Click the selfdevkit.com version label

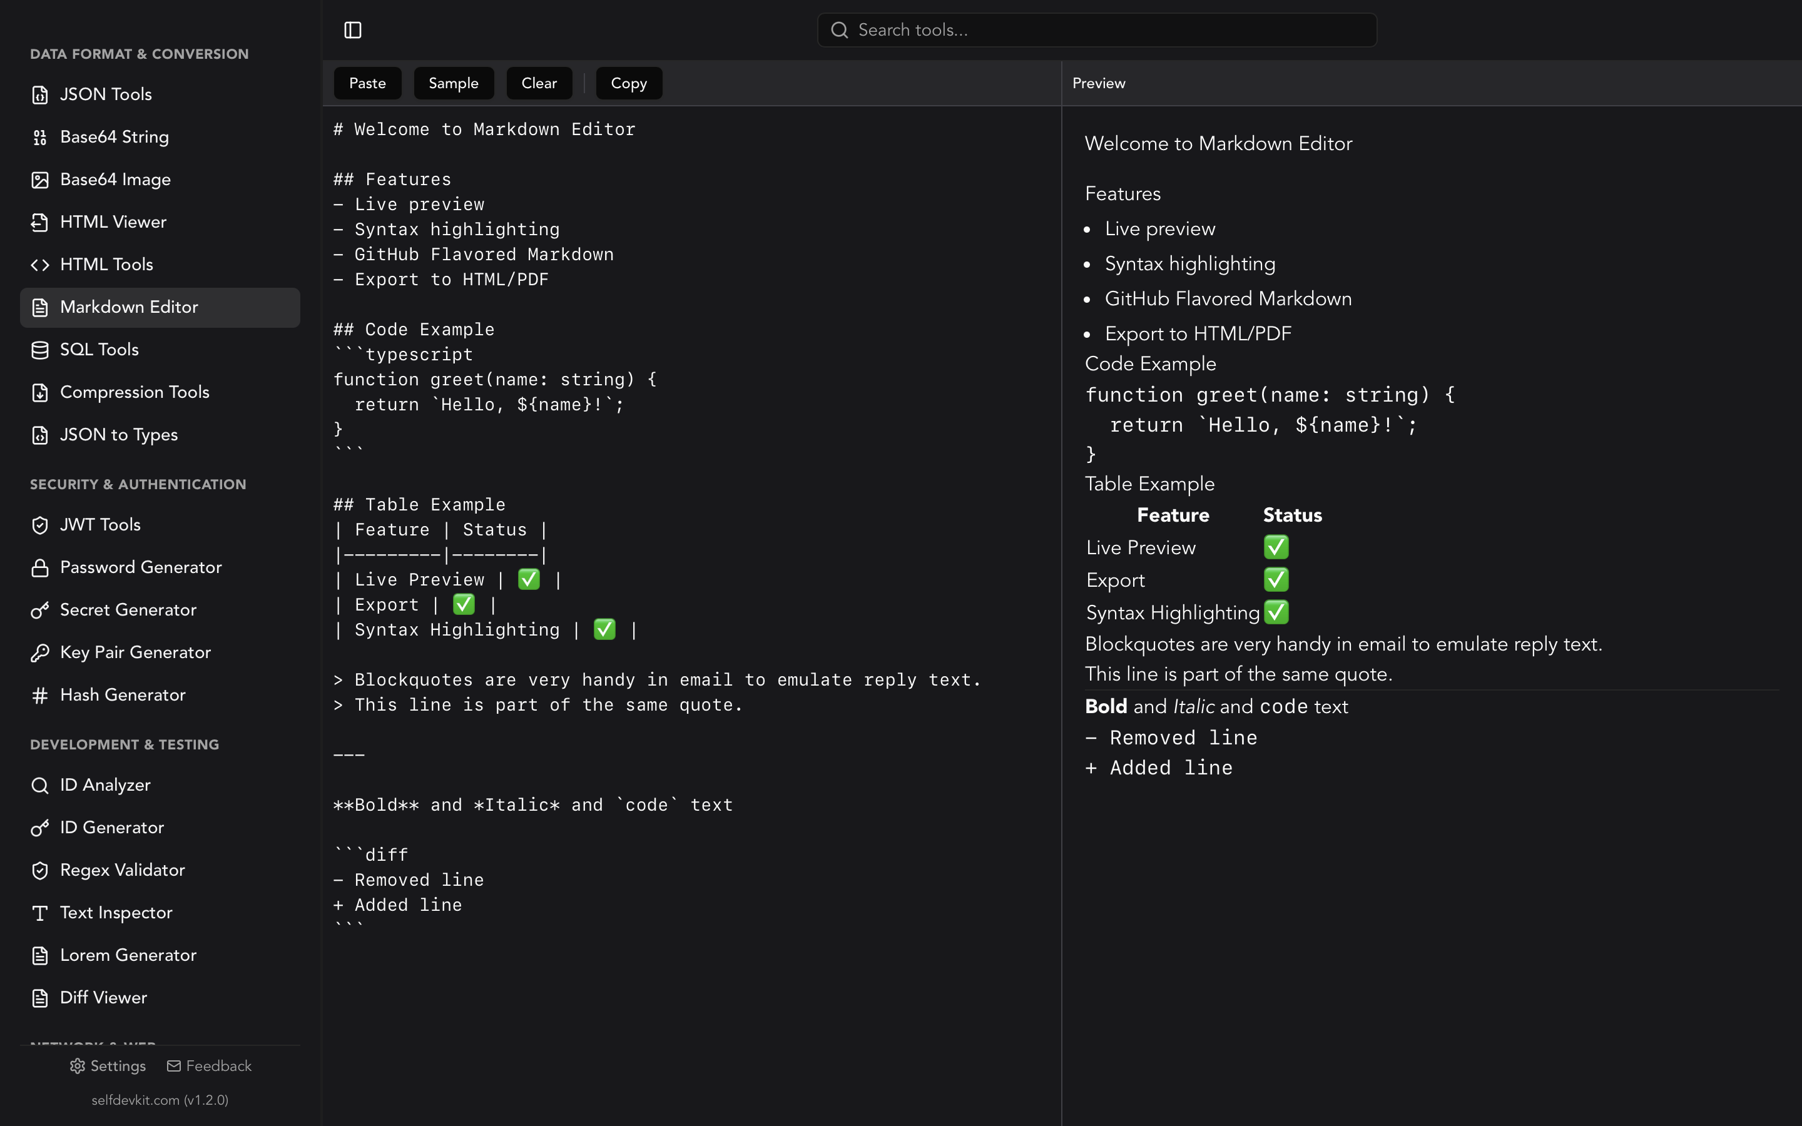160,1100
